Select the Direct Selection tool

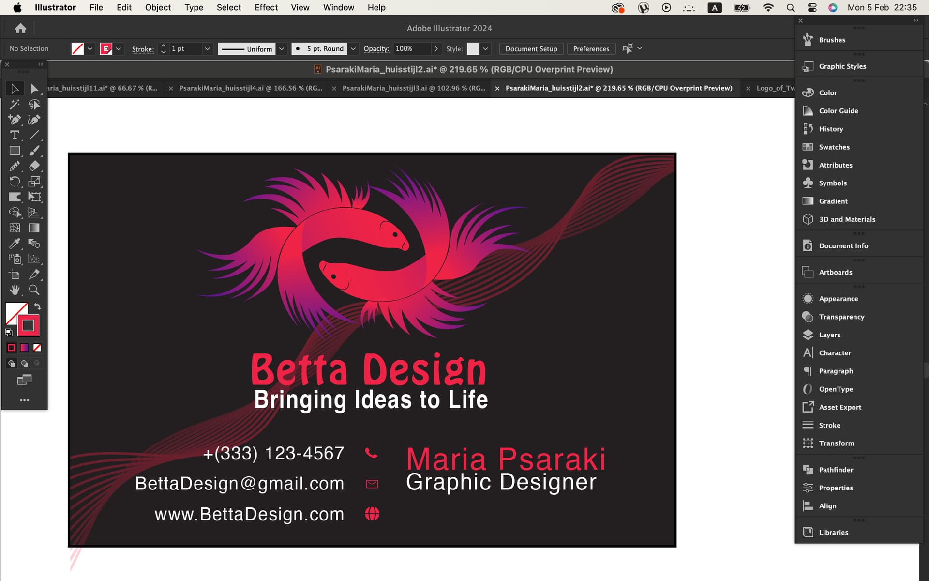[34, 89]
